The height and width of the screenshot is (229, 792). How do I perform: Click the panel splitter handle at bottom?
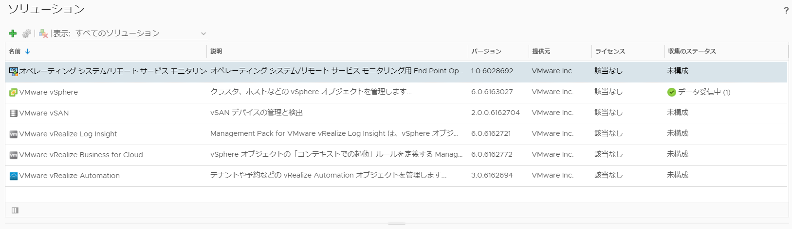[397, 223]
